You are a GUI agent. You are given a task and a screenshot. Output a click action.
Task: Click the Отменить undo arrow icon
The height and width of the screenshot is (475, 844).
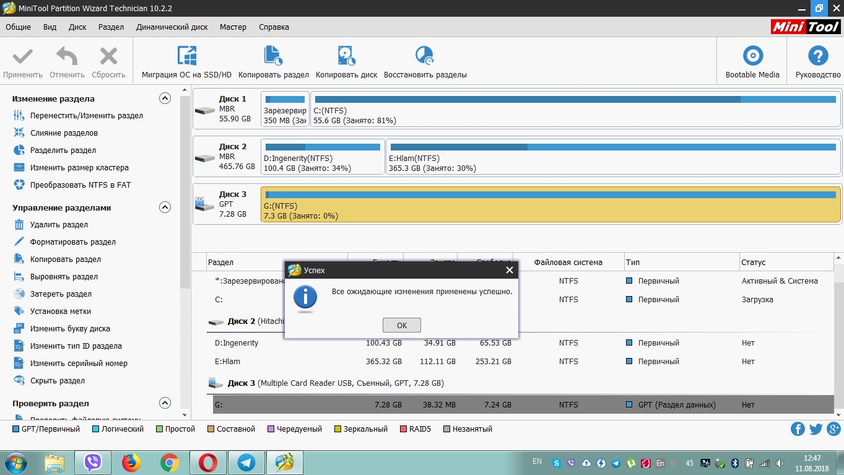[67, 57]
